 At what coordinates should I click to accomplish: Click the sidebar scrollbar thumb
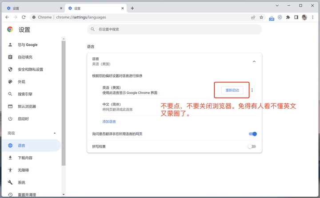(64, 103)
